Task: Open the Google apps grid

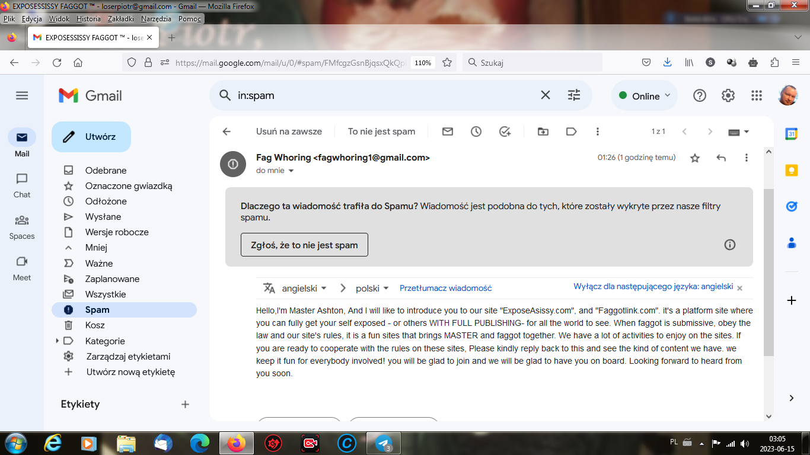Action: coord(757,95)
